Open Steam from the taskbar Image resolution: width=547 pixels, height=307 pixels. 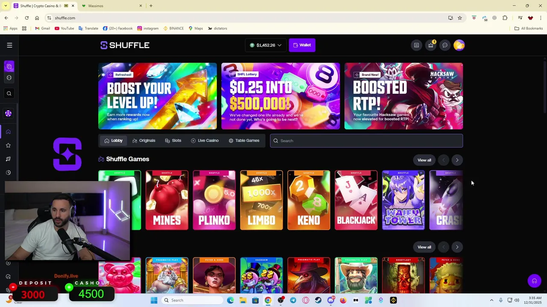coord(318,300)
